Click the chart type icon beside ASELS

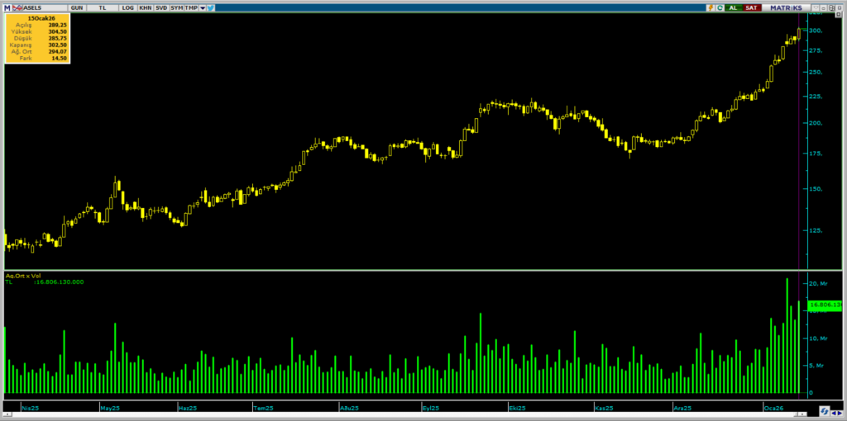pos(17,8)
